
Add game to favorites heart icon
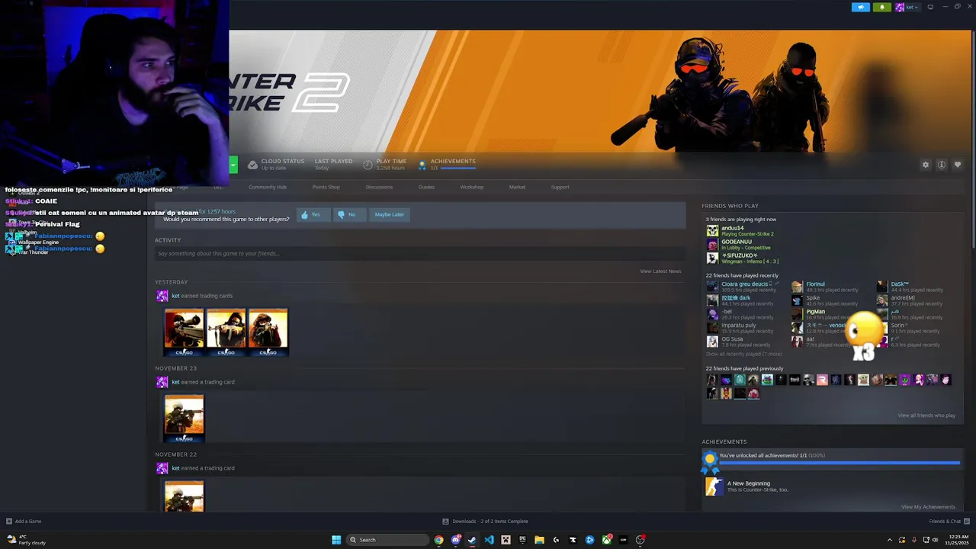pyautogui.click(x=958, y=165)
